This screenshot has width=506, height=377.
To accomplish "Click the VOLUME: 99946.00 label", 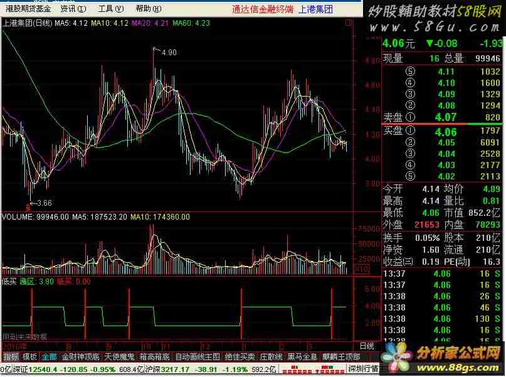I will [35, 217].
